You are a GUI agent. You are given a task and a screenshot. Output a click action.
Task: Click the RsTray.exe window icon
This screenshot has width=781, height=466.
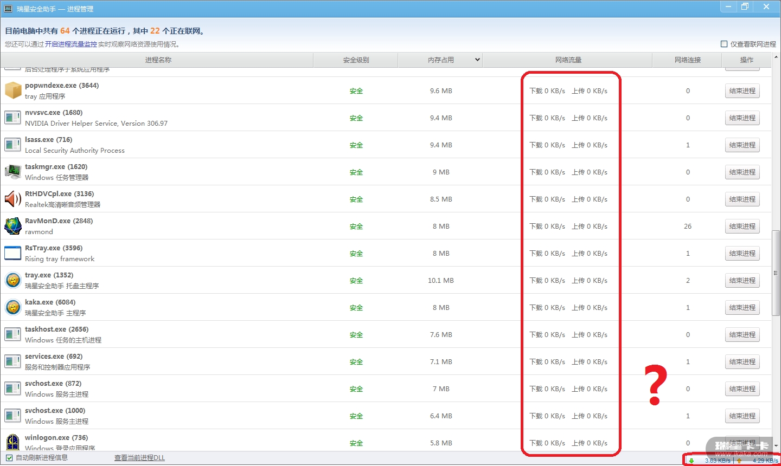pyautogui.click(x=13, y=253)
